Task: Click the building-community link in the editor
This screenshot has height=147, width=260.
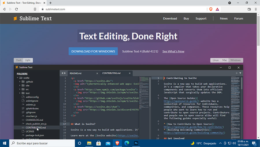Action: click(x=194, y=133)
